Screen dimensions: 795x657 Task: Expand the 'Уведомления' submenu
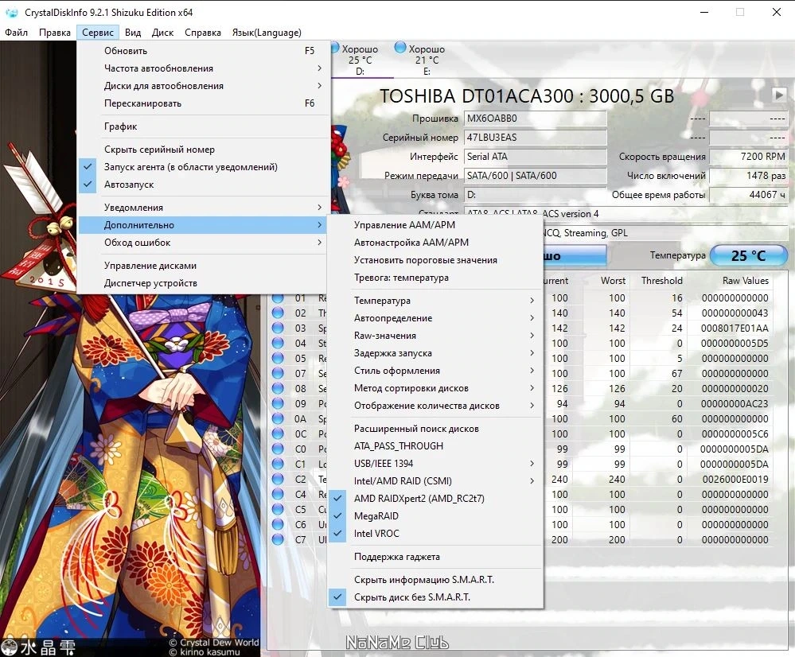tap(203, 208)
